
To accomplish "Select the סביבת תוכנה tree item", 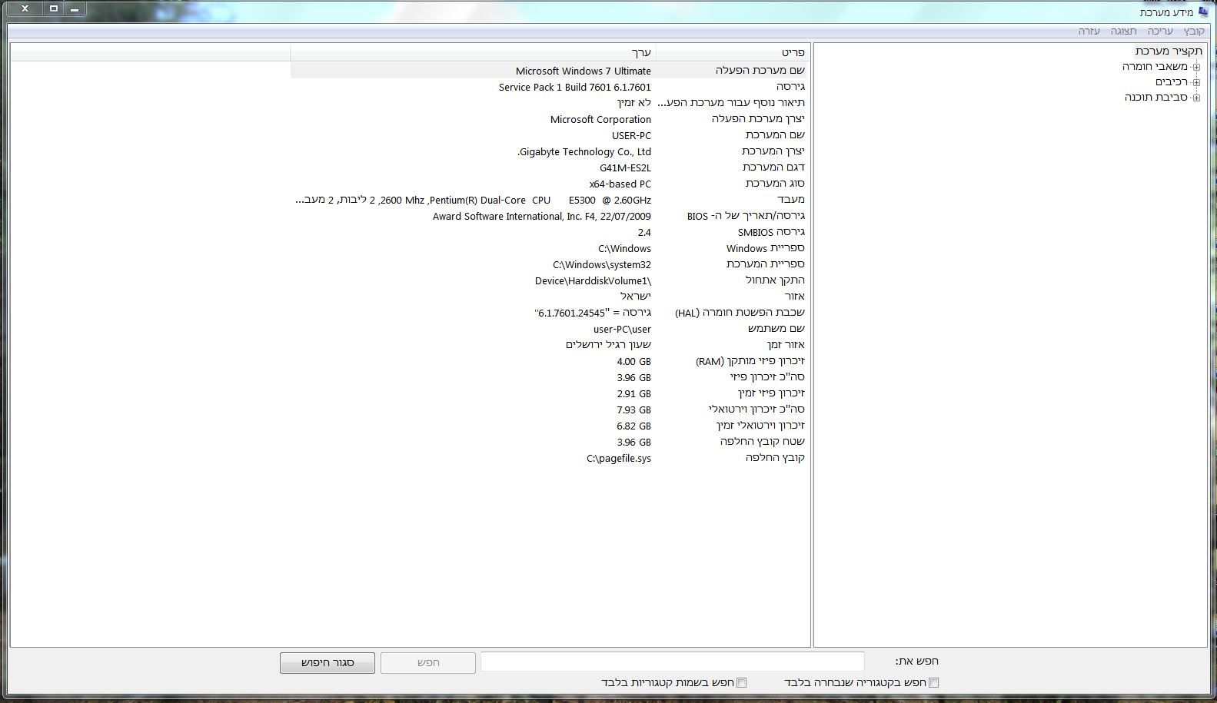I will (x=1156, y=98).
